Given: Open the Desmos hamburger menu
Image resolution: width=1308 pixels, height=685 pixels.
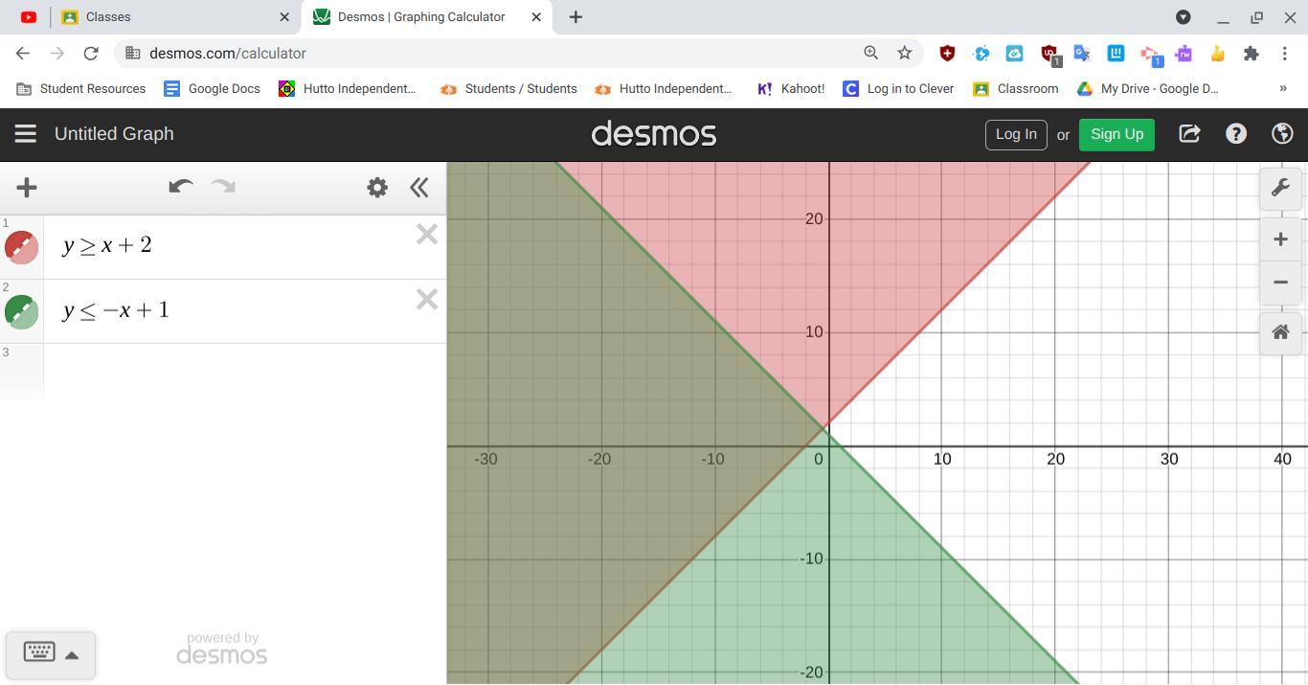Looking at the screenshot, I should point(25,134).
